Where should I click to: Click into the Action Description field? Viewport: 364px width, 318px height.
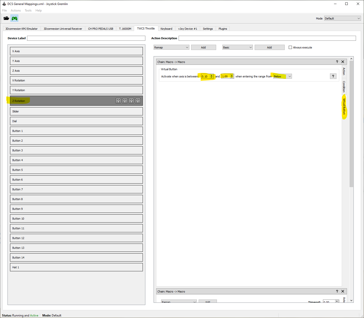[267, 38]
